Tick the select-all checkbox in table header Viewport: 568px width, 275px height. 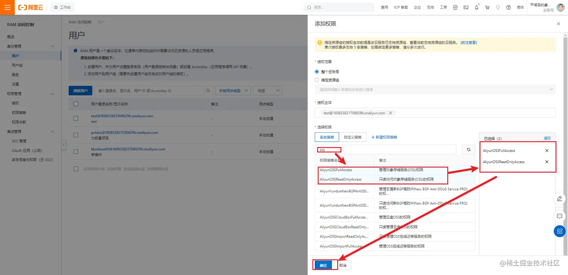76,104
